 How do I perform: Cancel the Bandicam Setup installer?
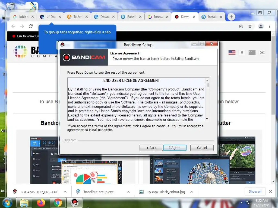[202, 148]
